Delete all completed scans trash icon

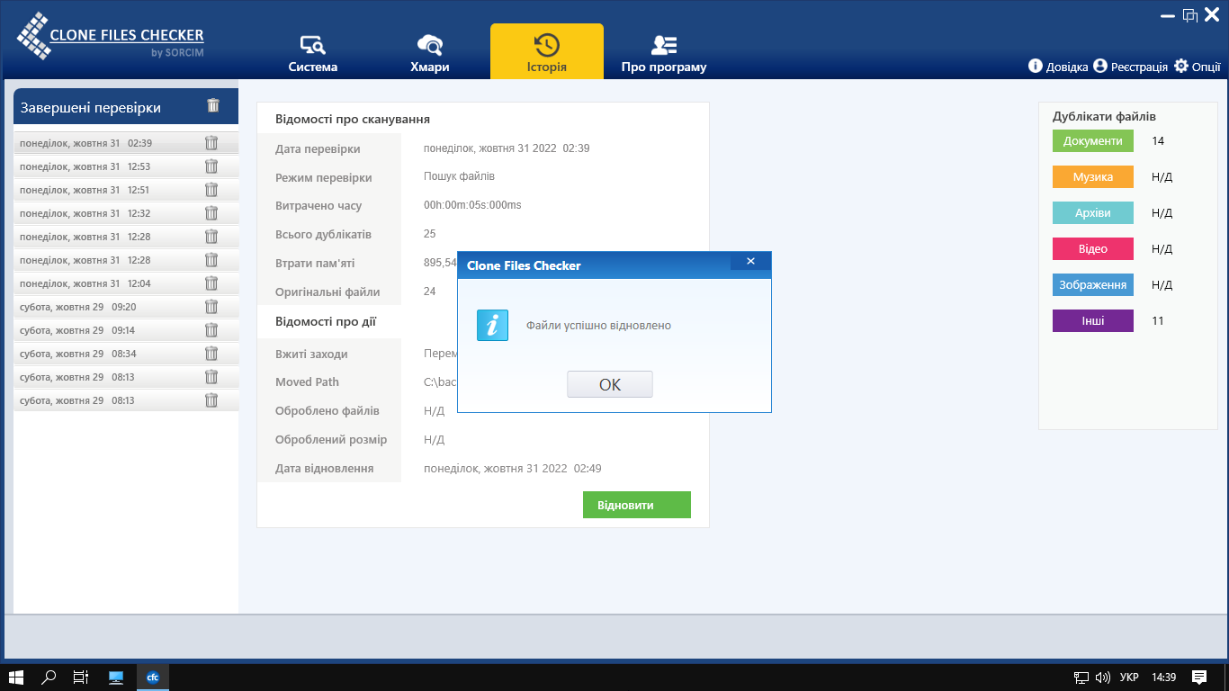click(x=213, y=105)
